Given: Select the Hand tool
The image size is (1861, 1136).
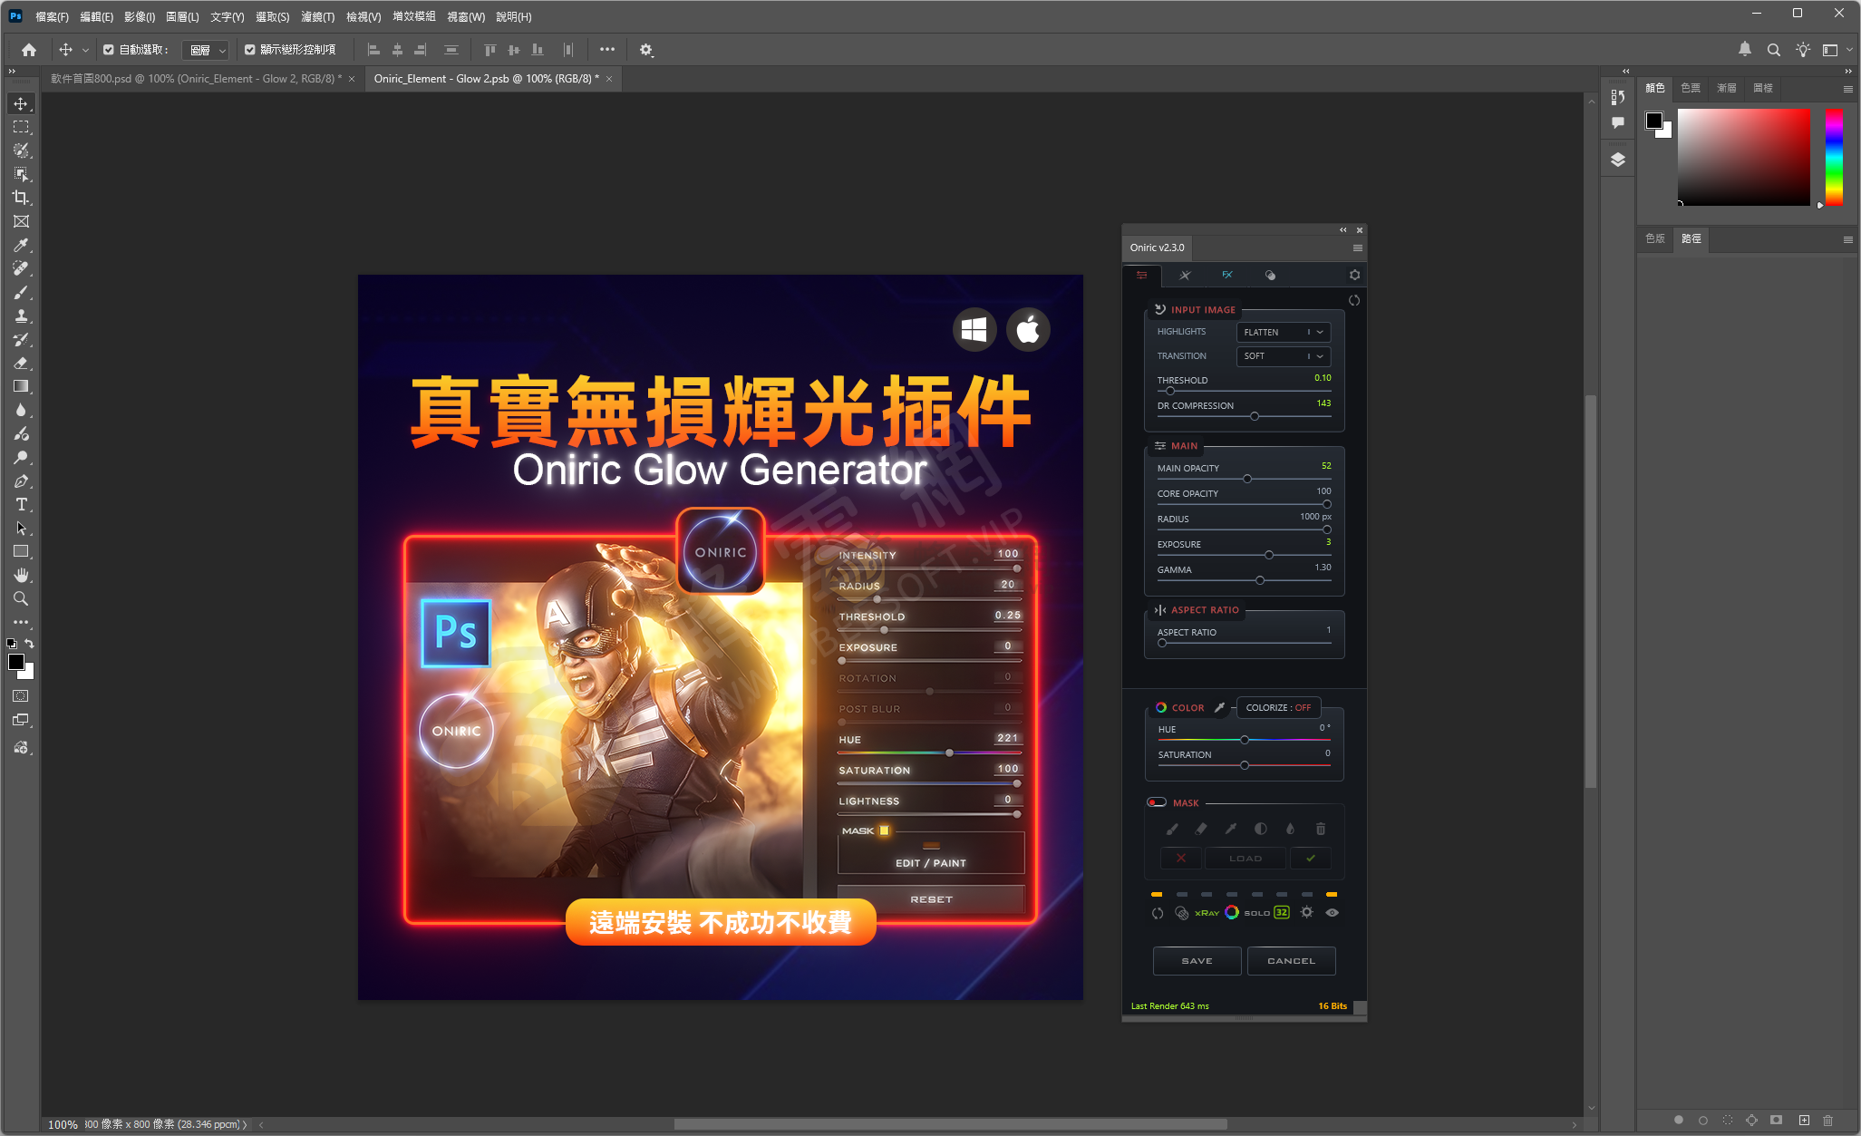Looking at the screenshot, I should click(x=21, y=575).
